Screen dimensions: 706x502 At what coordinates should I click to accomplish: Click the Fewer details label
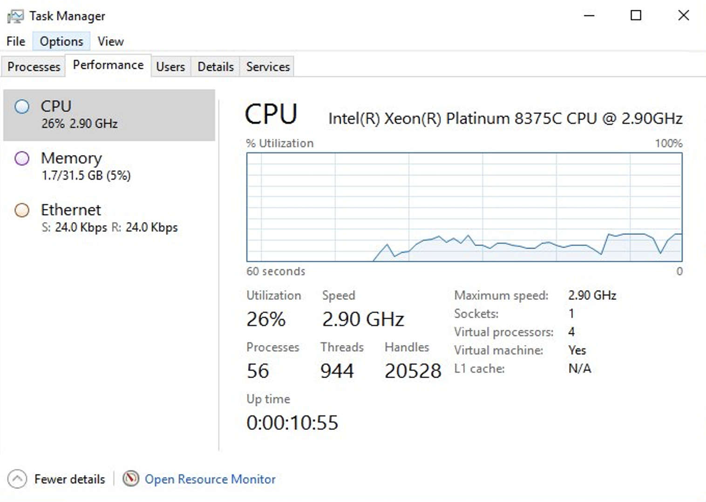(70, 479)
